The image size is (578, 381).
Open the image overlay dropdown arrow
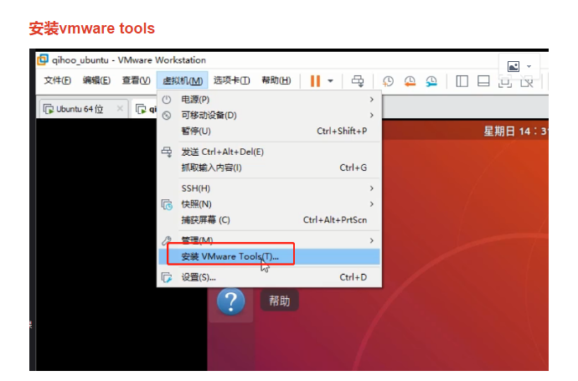point(529,66)
